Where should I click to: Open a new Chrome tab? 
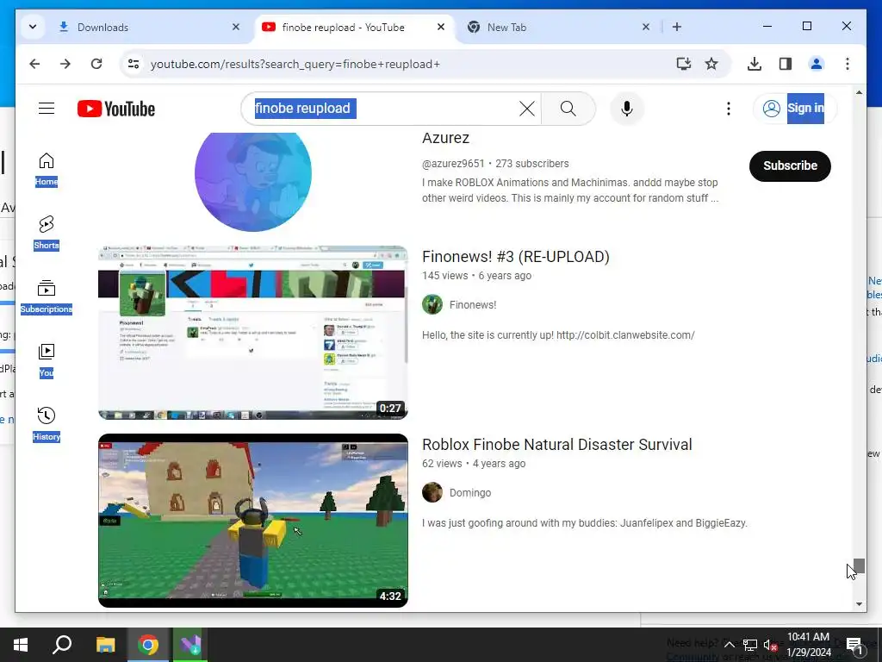[x=677, y=27]
